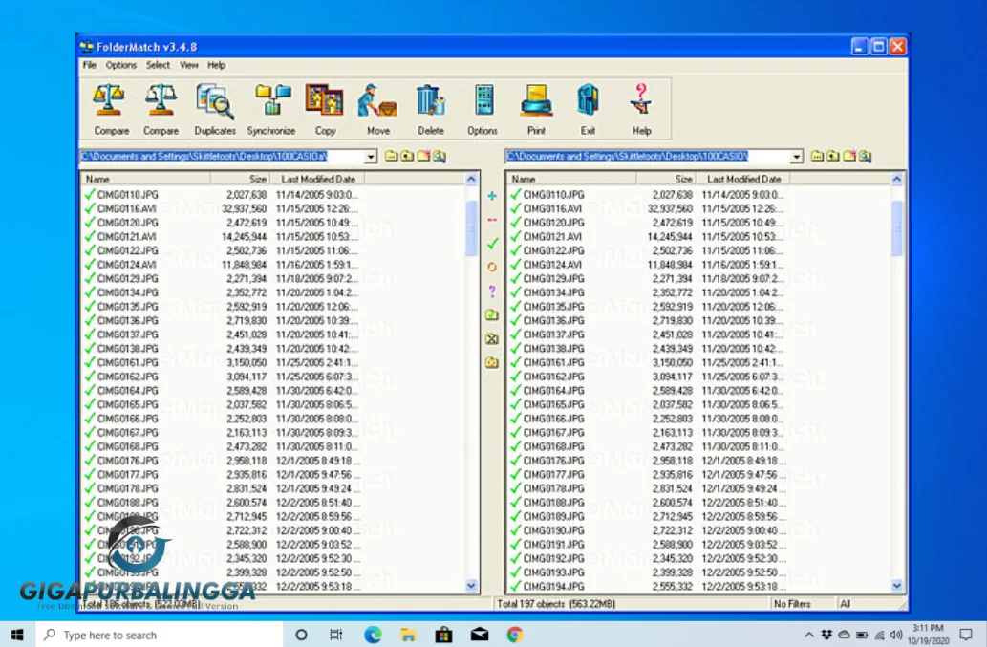Click the left pane scrollbar up arrow
This screenshot has width=987, height=647.
[471, 180]
